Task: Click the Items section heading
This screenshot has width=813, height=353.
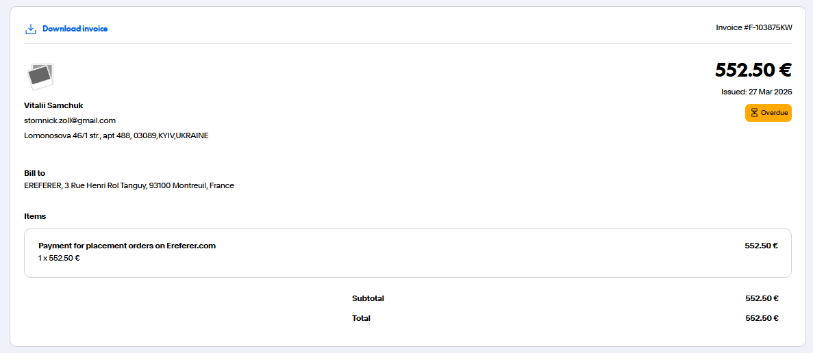Action: pos(35,216)
